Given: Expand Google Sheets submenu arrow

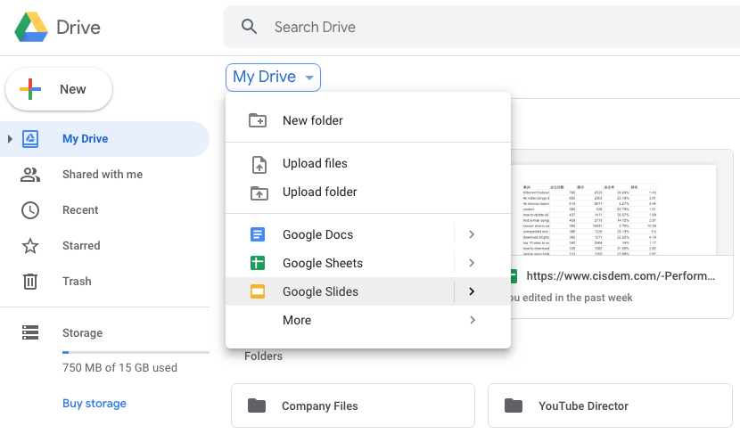Looking at the screenshot, I should pos(472,263).
